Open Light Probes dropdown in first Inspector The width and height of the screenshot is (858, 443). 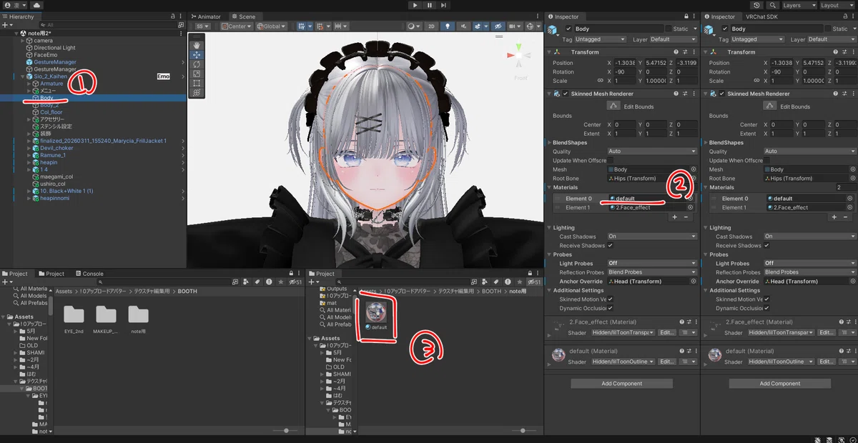(x=651, y=263)
